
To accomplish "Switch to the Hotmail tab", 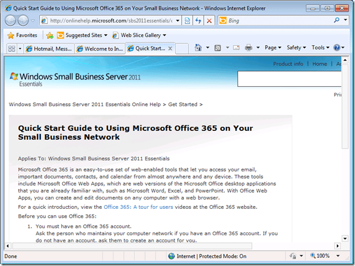I will click(49, 48).
